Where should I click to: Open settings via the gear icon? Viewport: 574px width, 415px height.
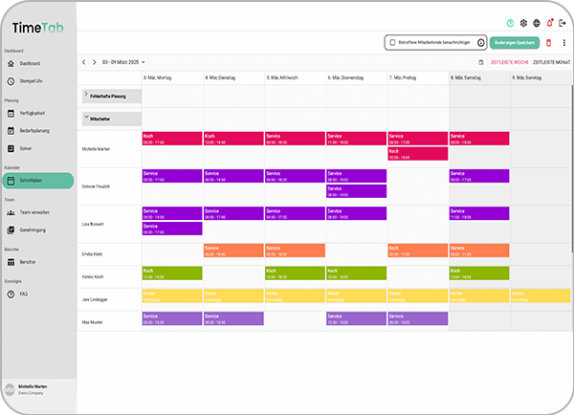pos(523,23)
